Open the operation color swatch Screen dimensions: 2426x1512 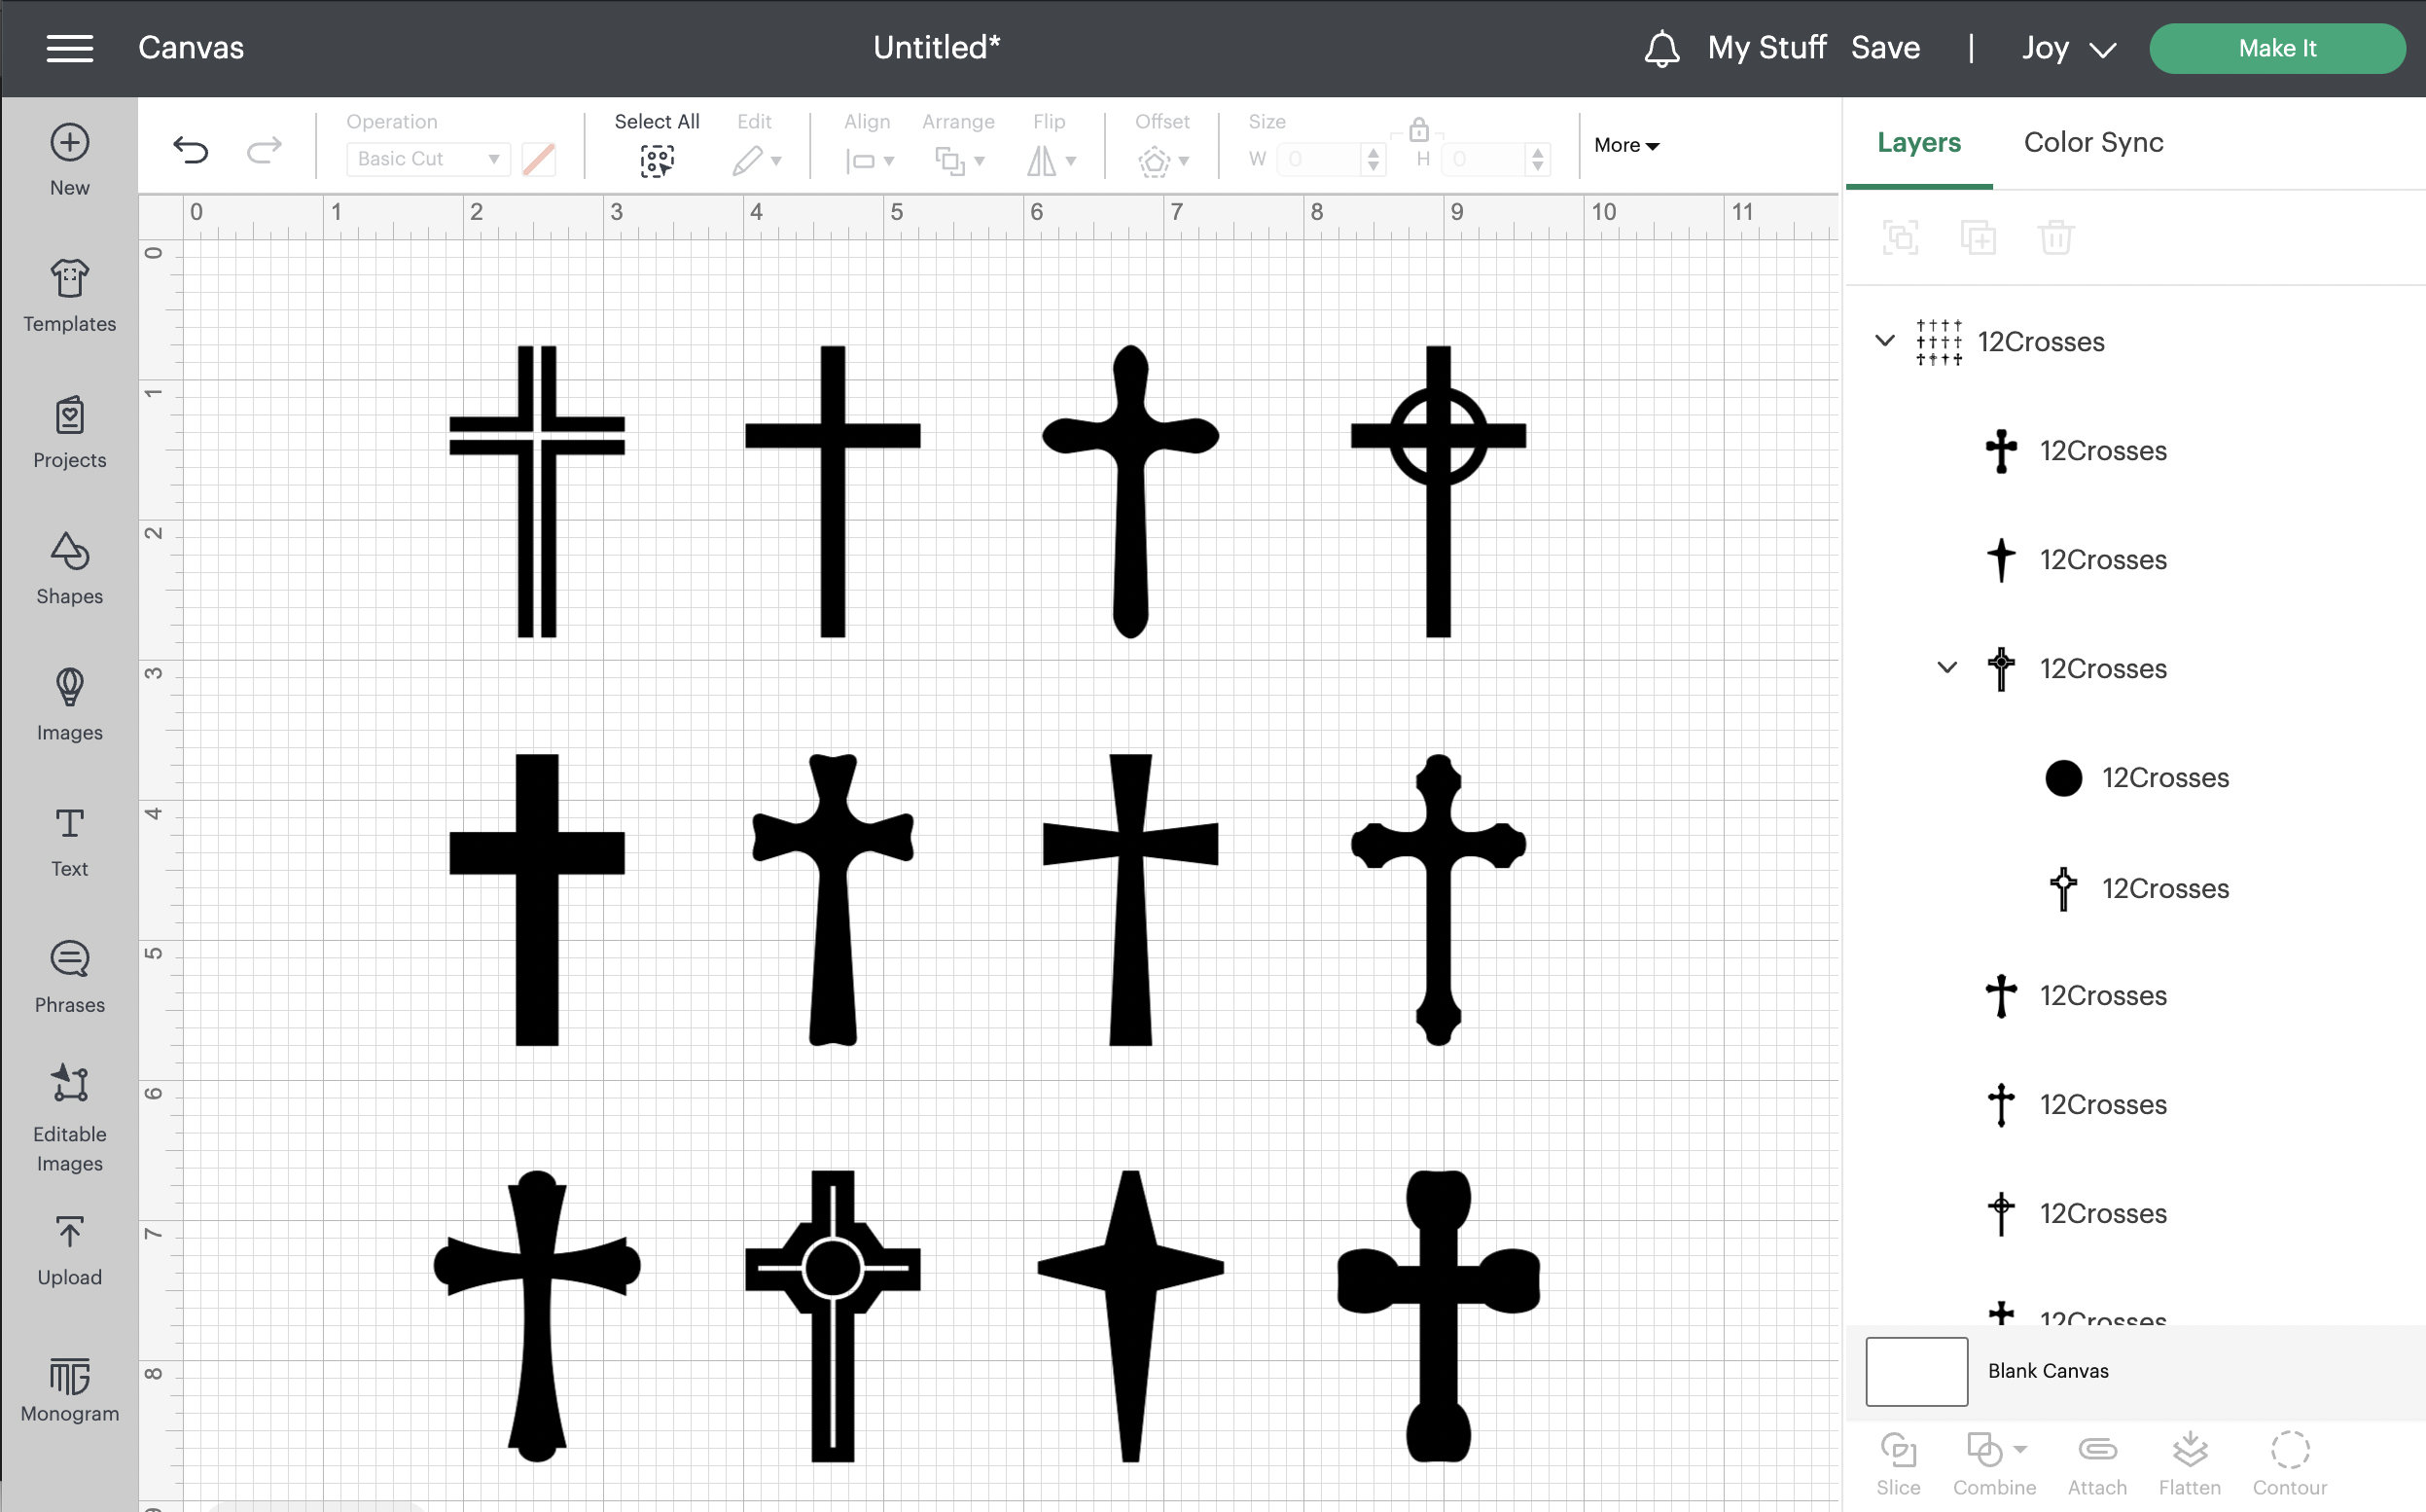click(x=539, y=158)
